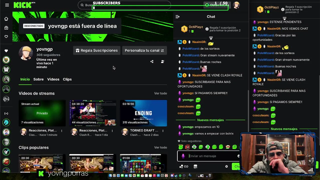Click Personaliza tu canal button
Image resolution: width=320 pixels, height=180 pixels.
[x=144, y=50]
